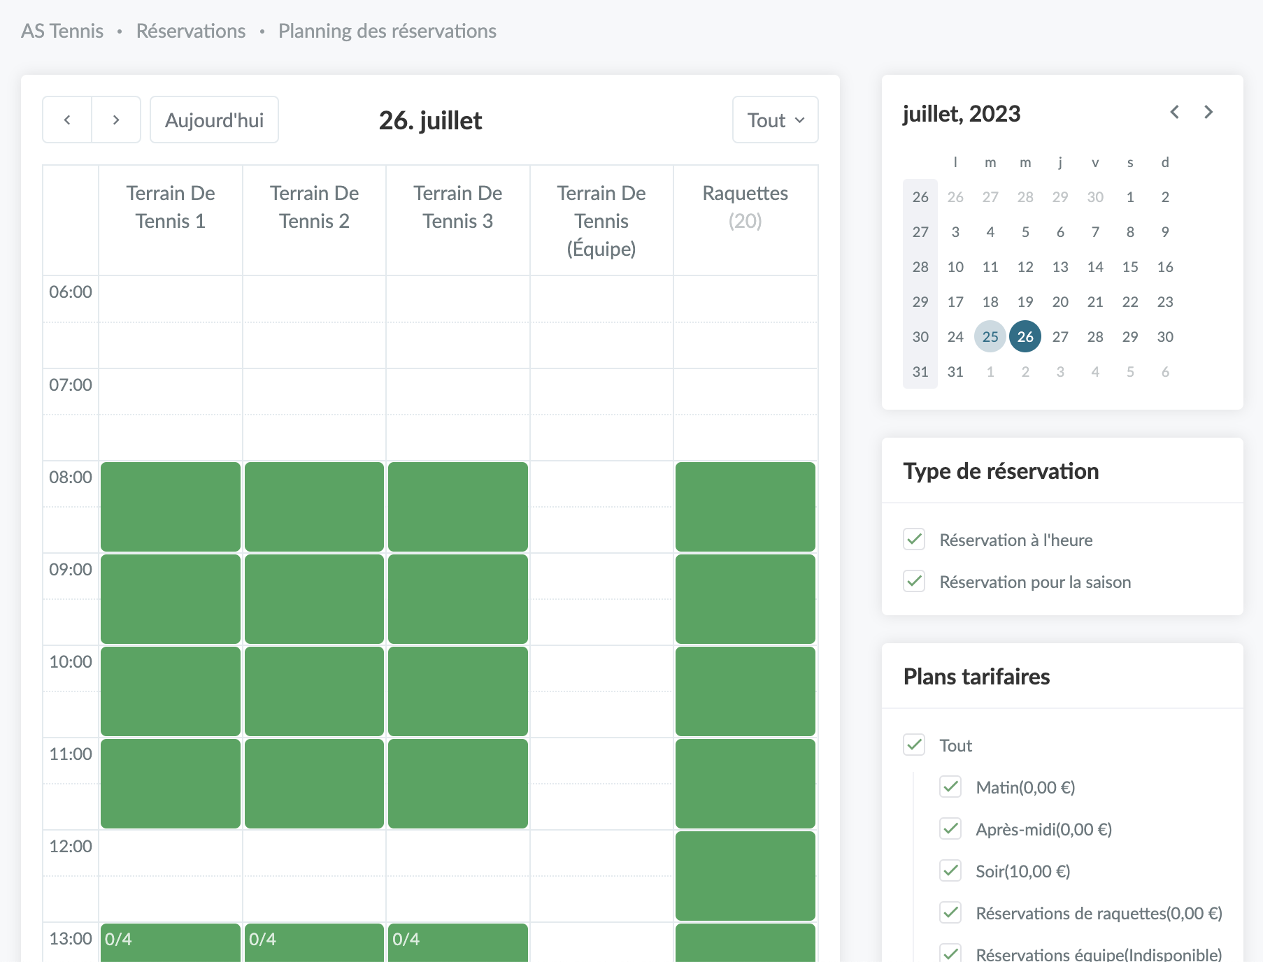The width and height of the screenshot is (1263, 962).
Task: Toggle the Tout plans tarifaires checkbox
Action: pos(914,745)
